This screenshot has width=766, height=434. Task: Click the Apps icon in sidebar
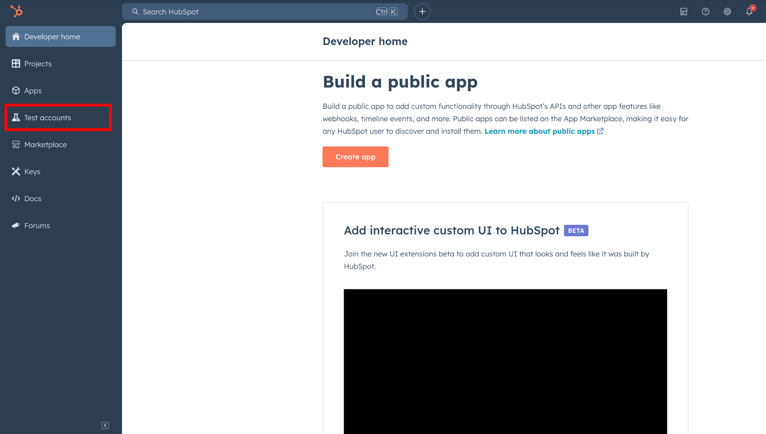pyautogui.click(x=16, y=90)
